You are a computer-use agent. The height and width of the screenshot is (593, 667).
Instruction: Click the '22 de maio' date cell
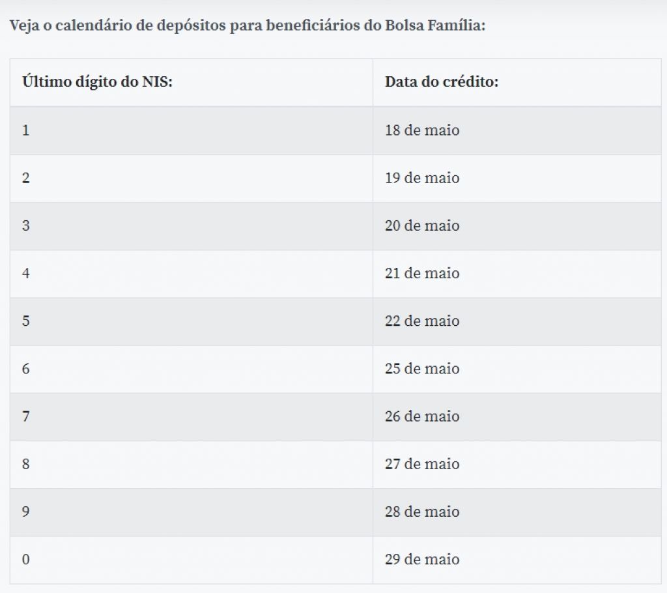point(517,321)
